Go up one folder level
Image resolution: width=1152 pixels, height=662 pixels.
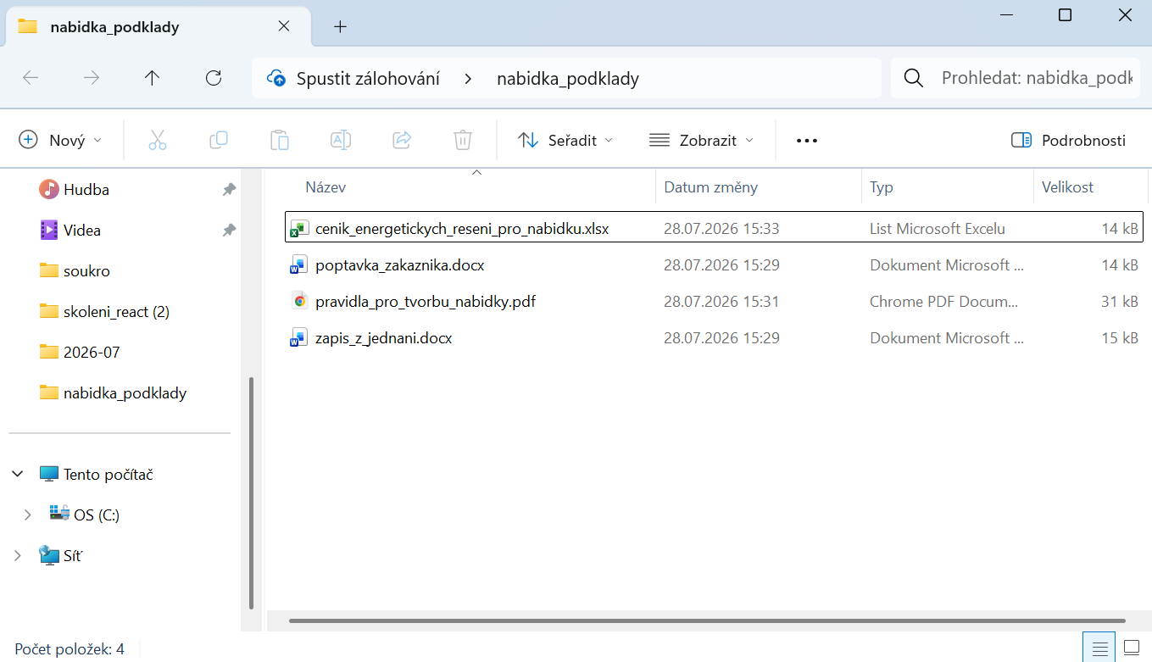tap(153, 78)
